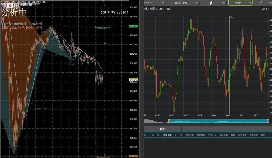The image size is (272, 158).
Task: Switch to the 履歴 history tab
Action: (x=162, y=129)
